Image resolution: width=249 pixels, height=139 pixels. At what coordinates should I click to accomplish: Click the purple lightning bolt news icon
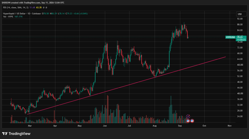(x=188, y=117)
